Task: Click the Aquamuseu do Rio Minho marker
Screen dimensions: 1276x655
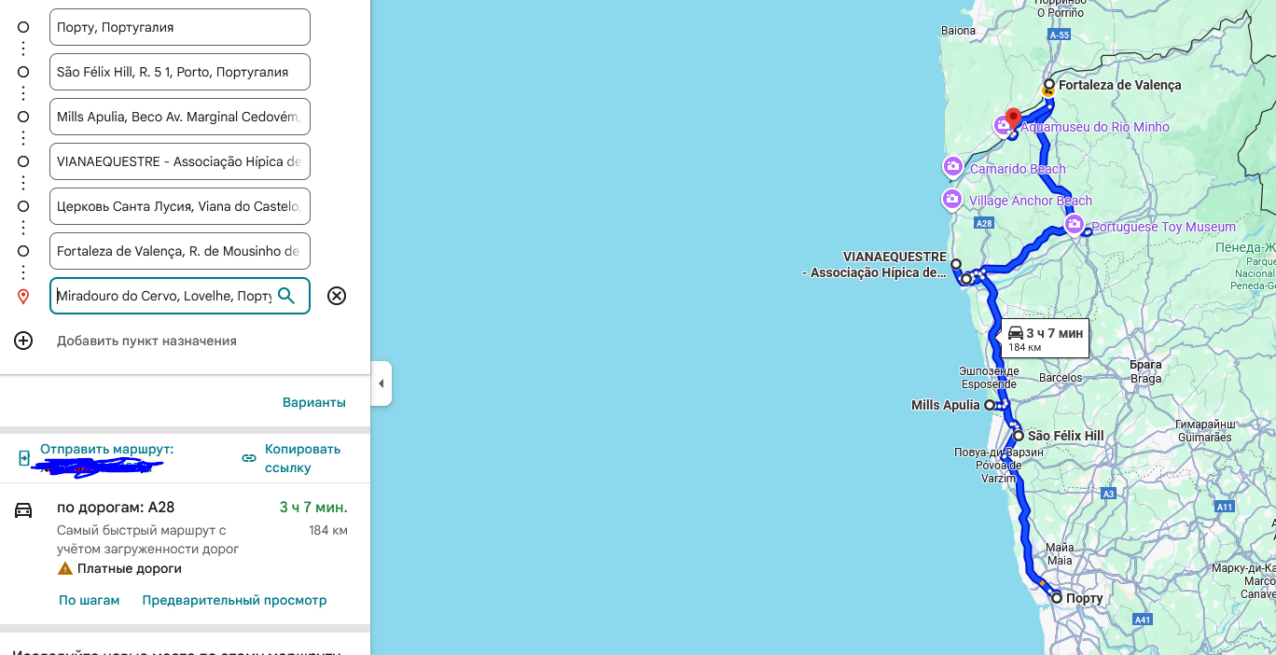Action: [x=1003, y=125]
